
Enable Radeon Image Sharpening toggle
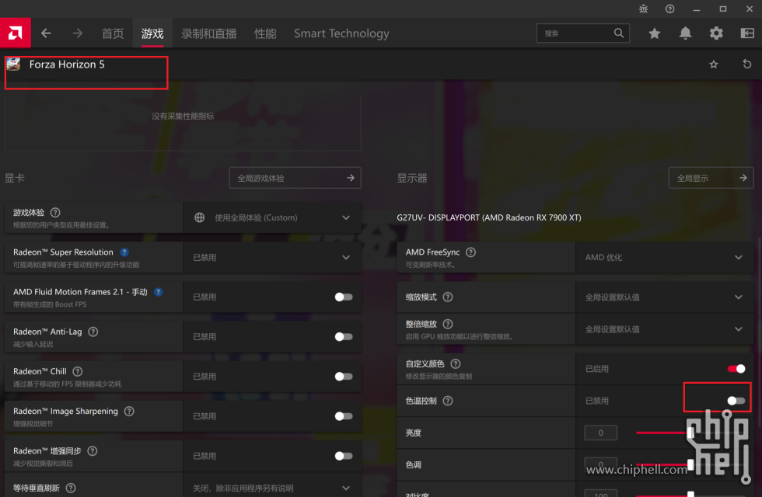coord(344,416)
